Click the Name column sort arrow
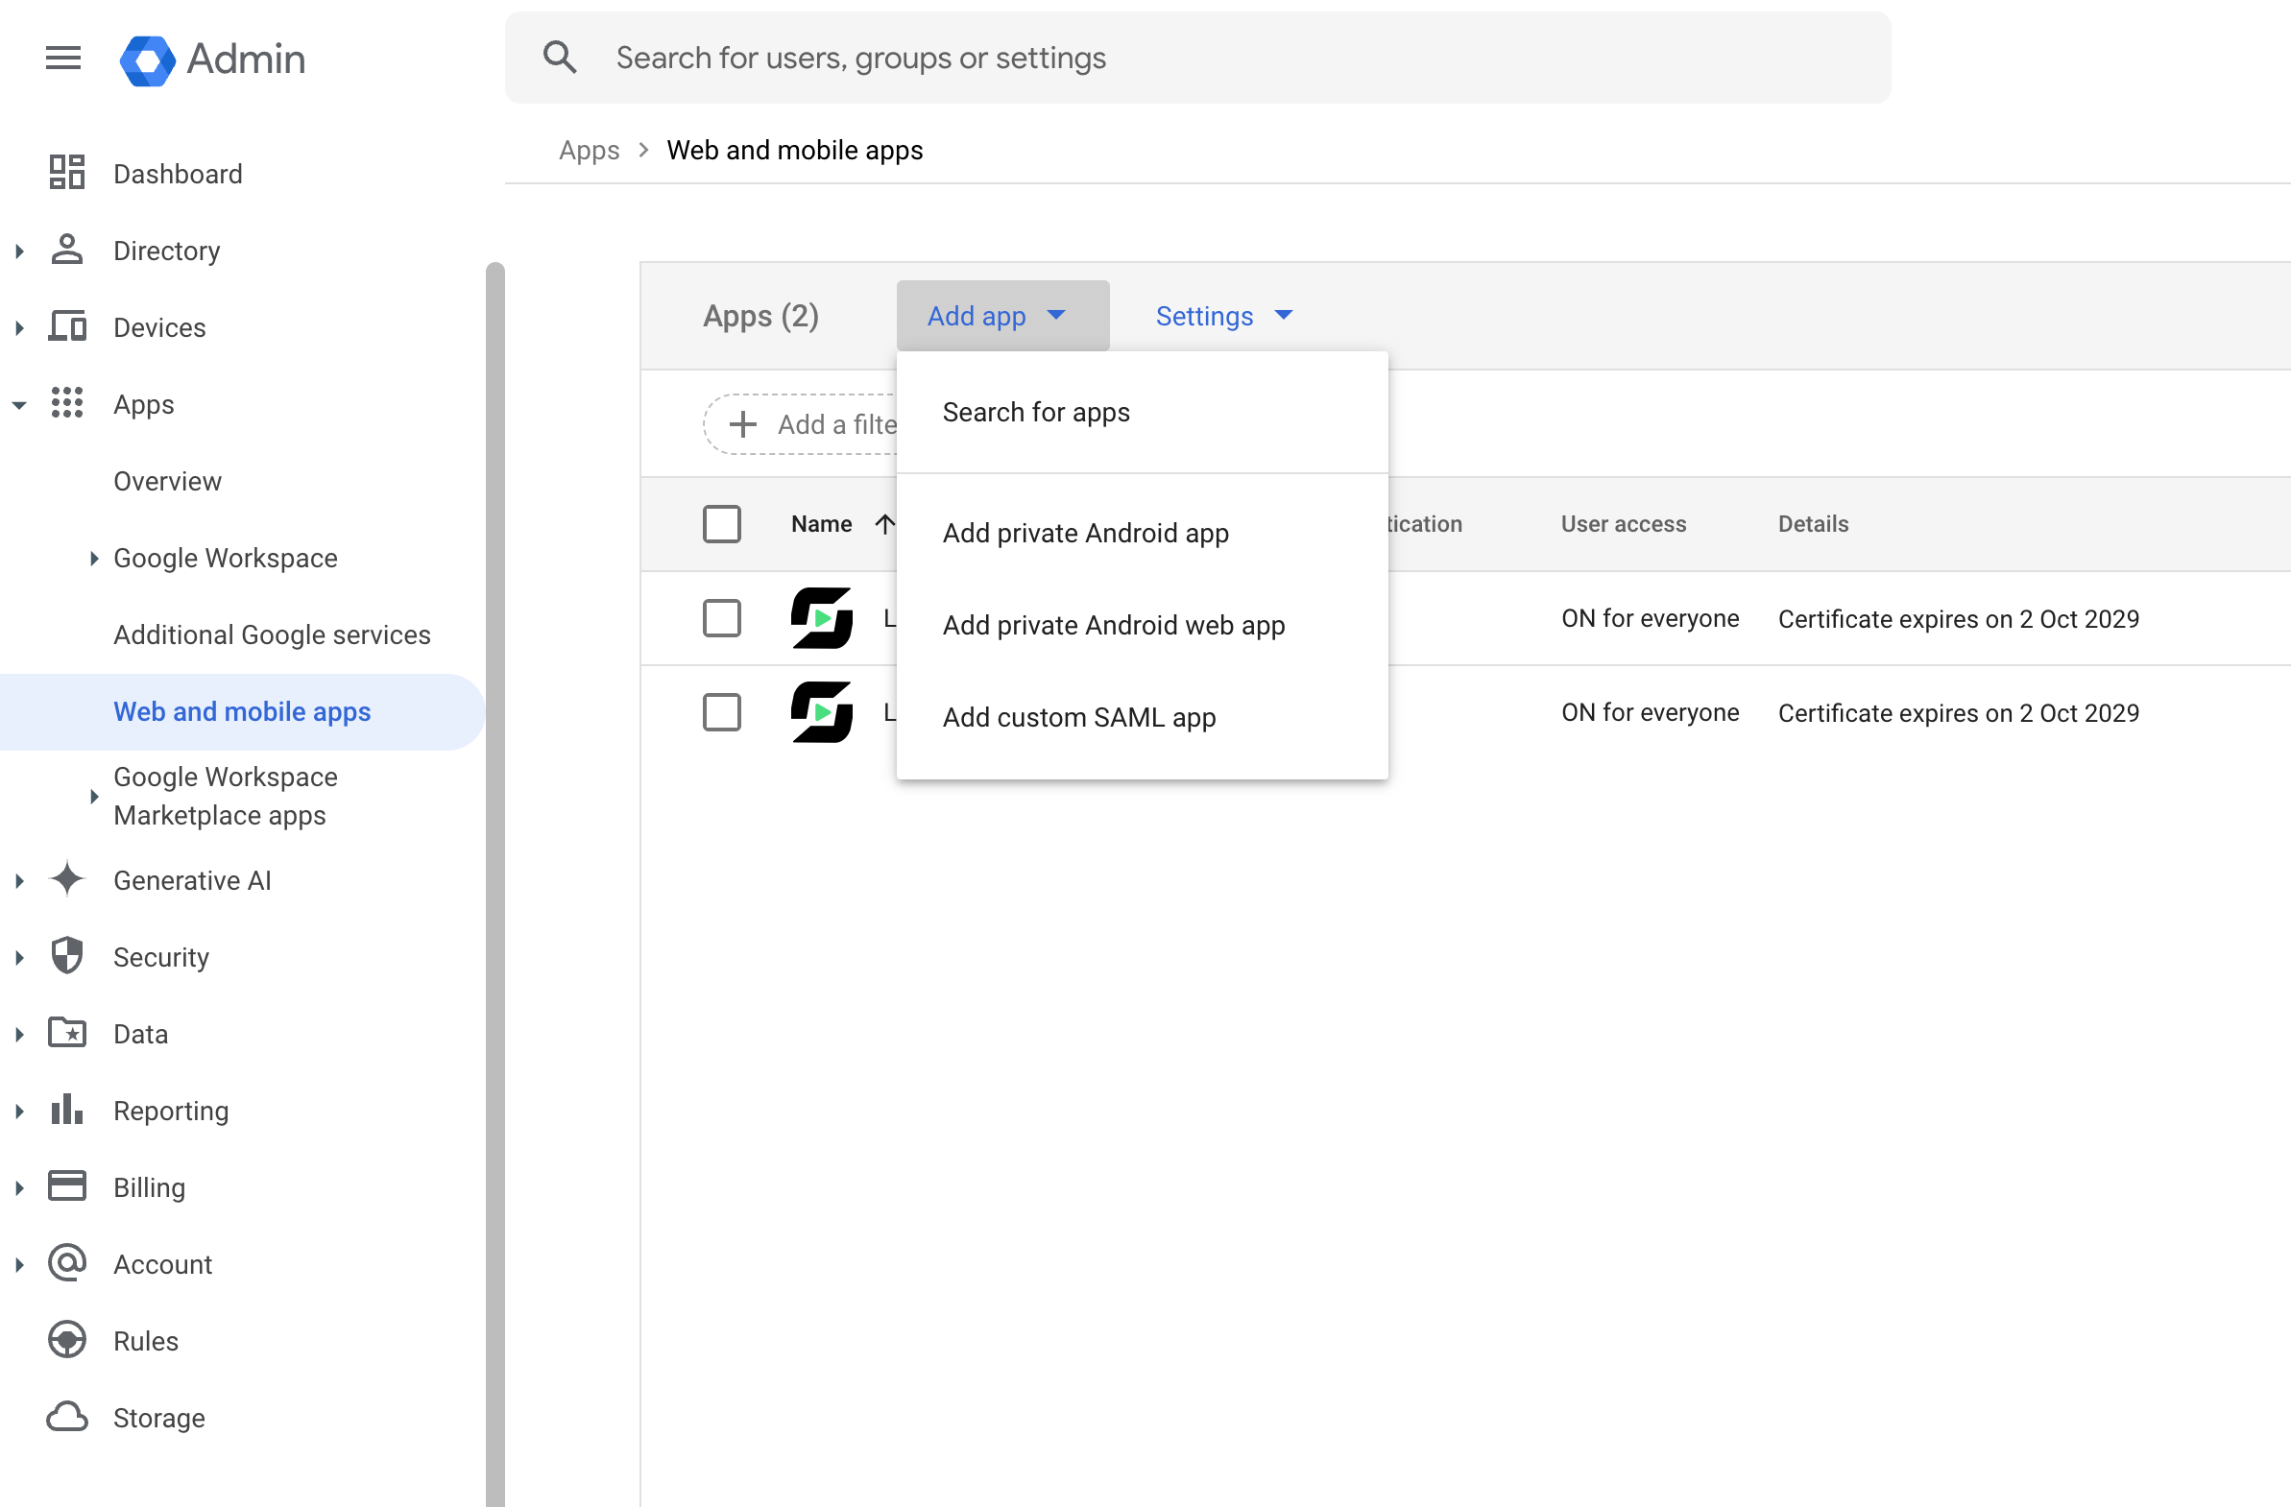 tap(884, 523)
